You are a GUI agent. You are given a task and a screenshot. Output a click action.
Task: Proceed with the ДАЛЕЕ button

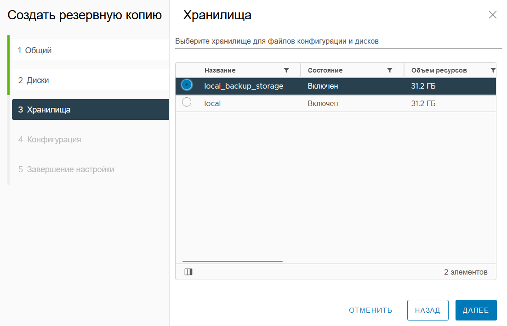tap(476, 310)
